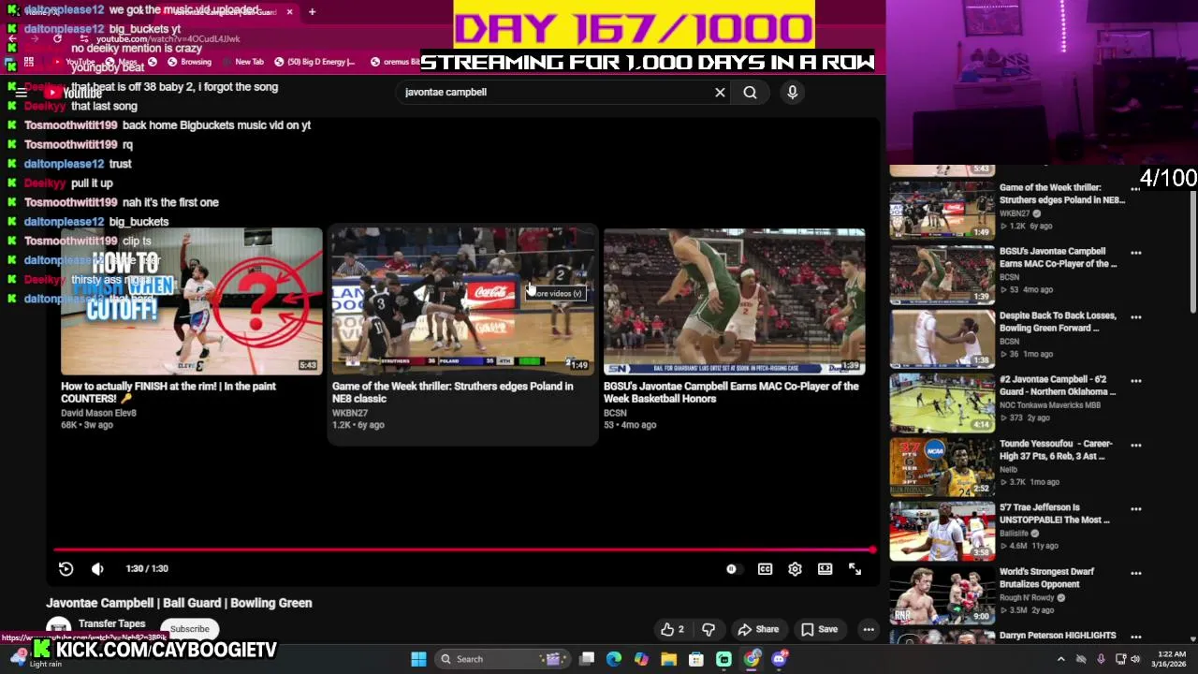The height and width of the screenshot is (674, 1198).
Task: Open the New Tab bookmark
Action: tap(243, 62)
